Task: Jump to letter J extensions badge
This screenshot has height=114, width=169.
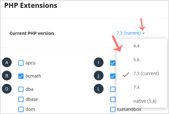Action: coord(99,76)
